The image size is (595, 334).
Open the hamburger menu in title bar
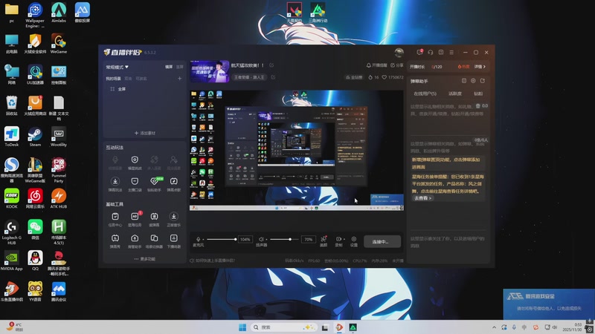[451, 52]
